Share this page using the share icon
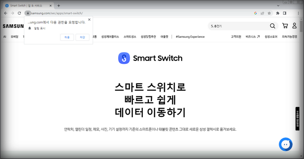 (x=262, y=13)
